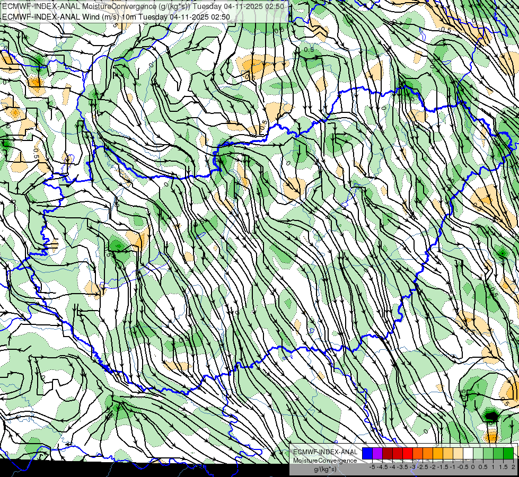Click the purple legend swatch
Screen dimensions: 519x477
coord(377,453)
